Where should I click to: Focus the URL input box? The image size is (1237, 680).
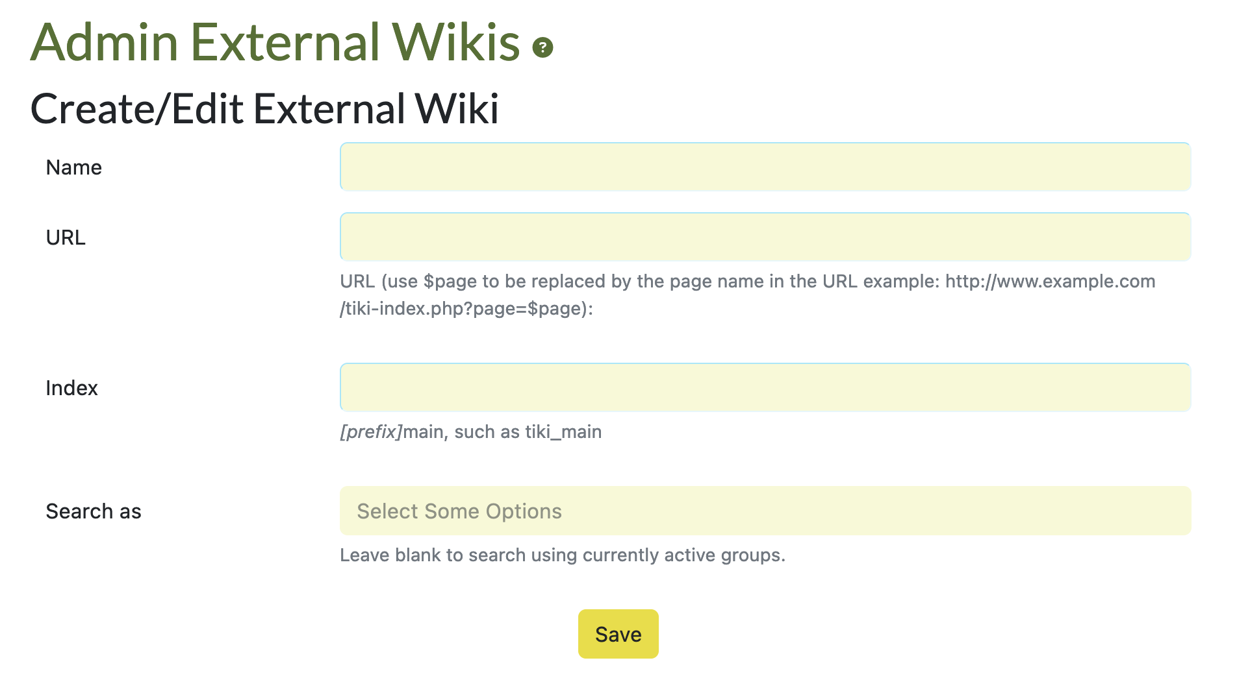(x=765, y=237)
